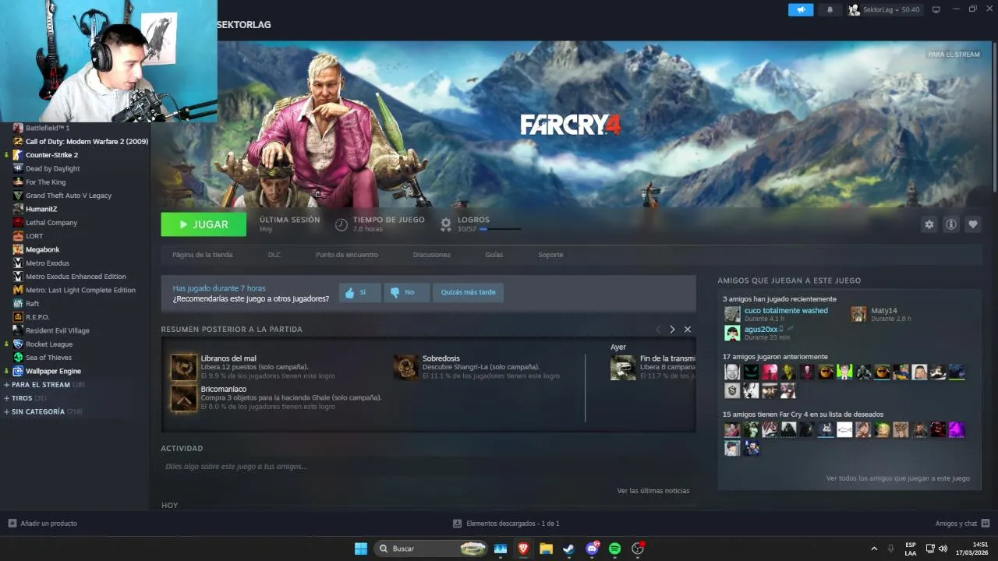Open the SektorLag account dropdown
This screenshot has height=561, width=998.
click(885, 9)
